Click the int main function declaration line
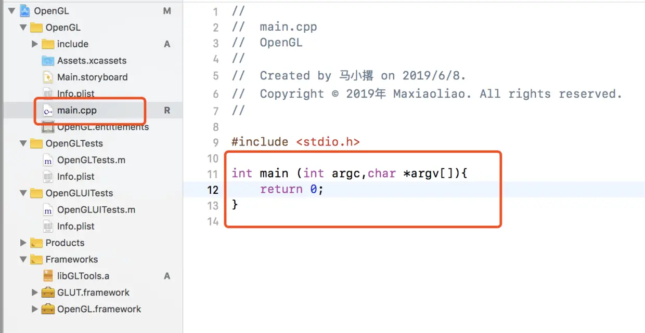 [x=350, y=174]
